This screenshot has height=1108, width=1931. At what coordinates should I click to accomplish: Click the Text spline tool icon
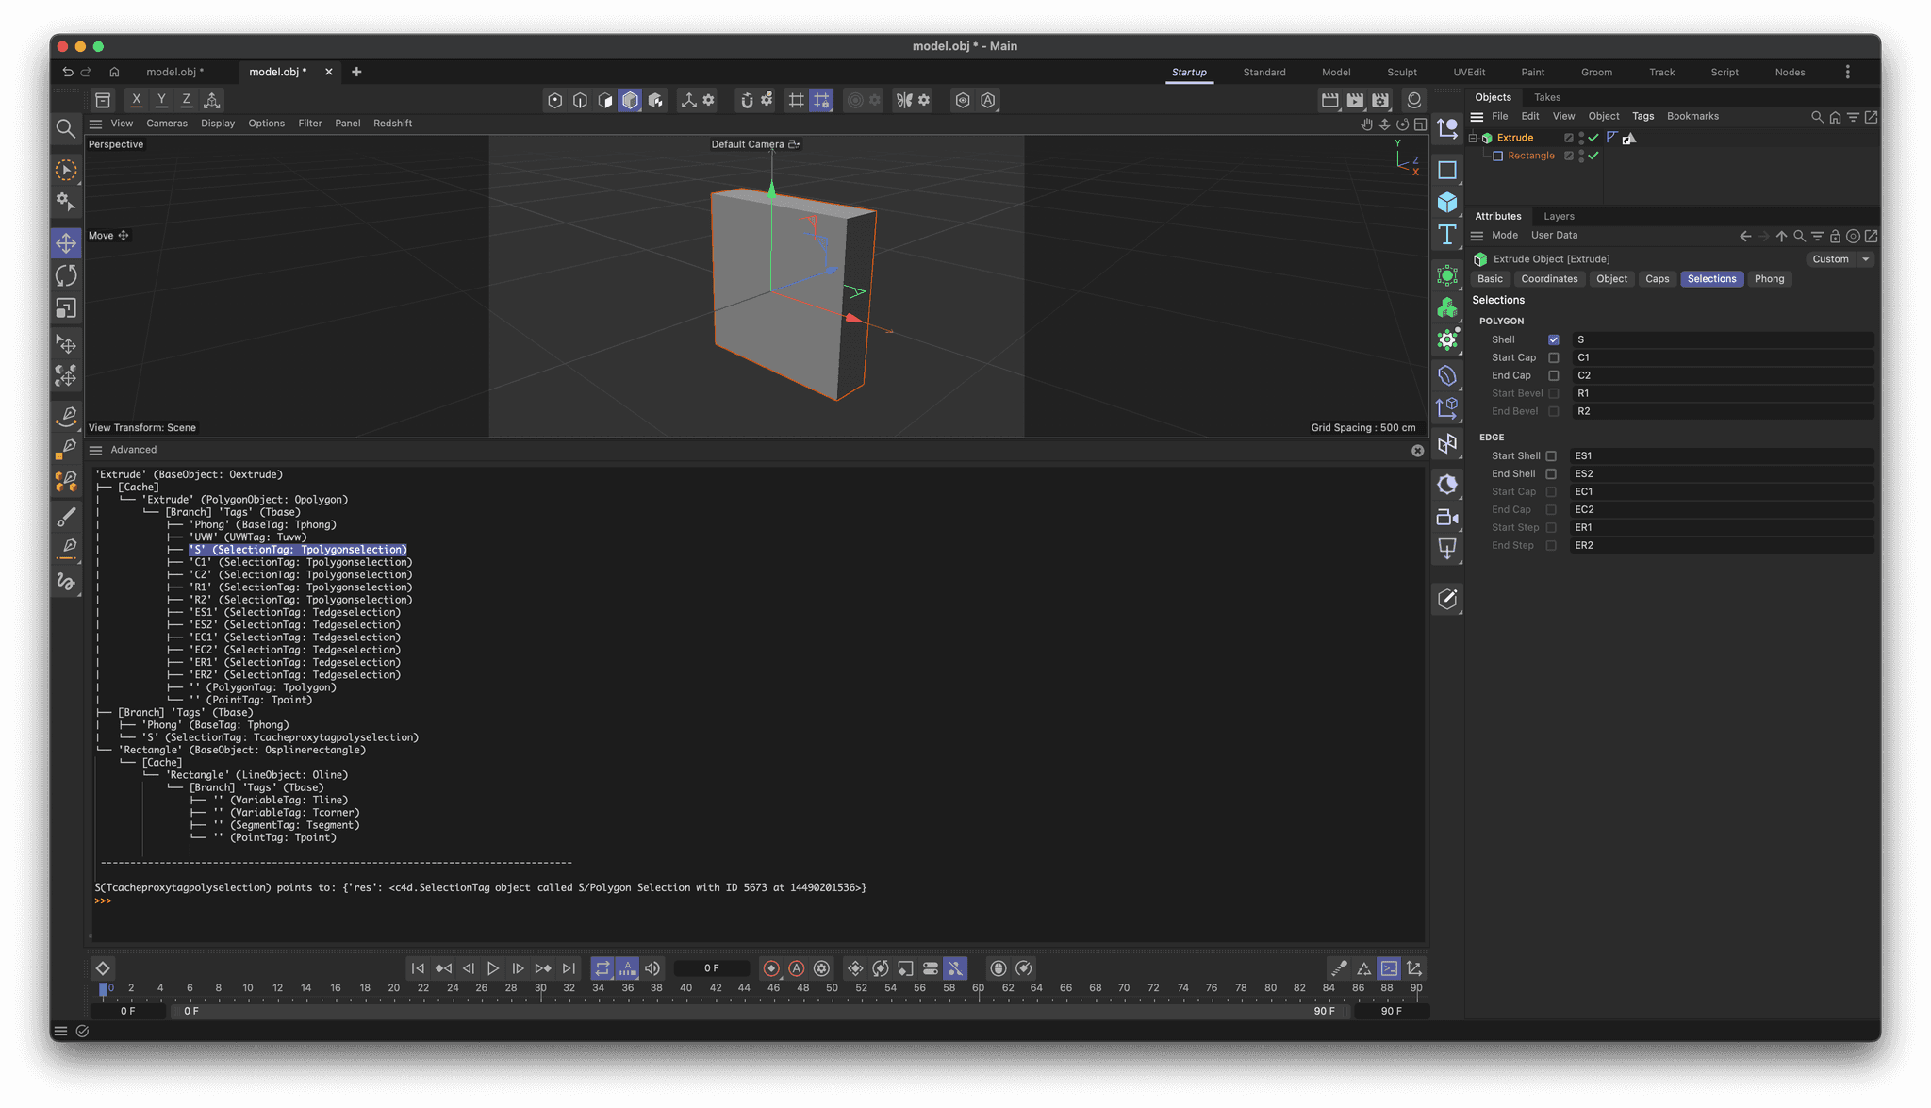[x=1447, y=234]
